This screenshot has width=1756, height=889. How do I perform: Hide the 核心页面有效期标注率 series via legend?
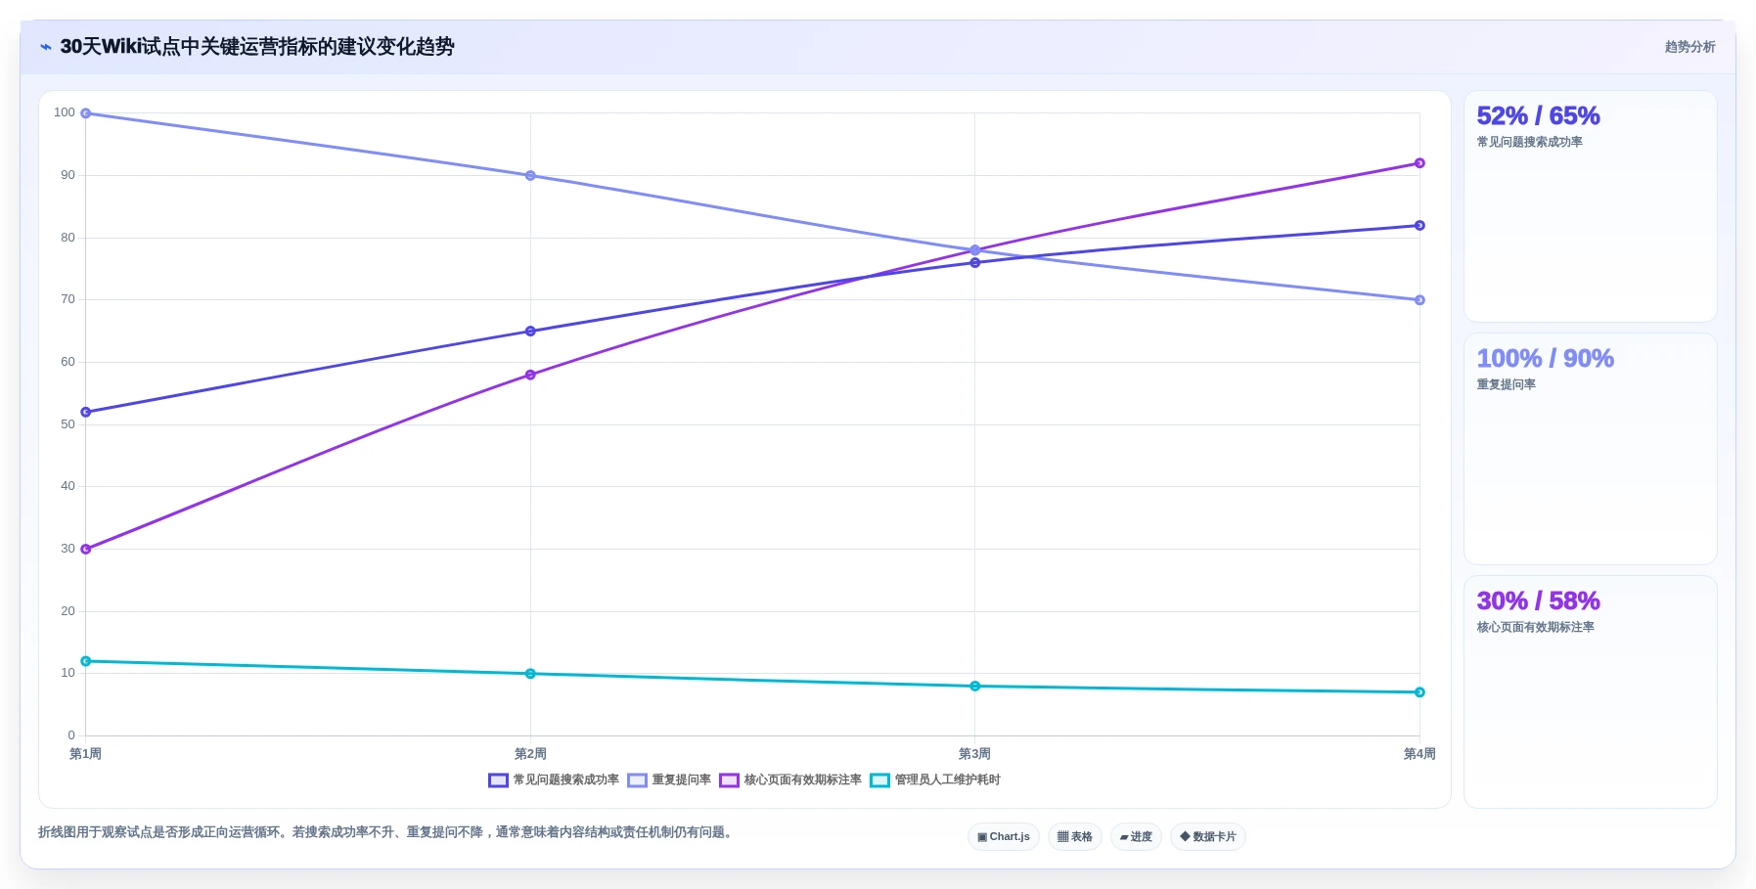(x=790, y=780)
